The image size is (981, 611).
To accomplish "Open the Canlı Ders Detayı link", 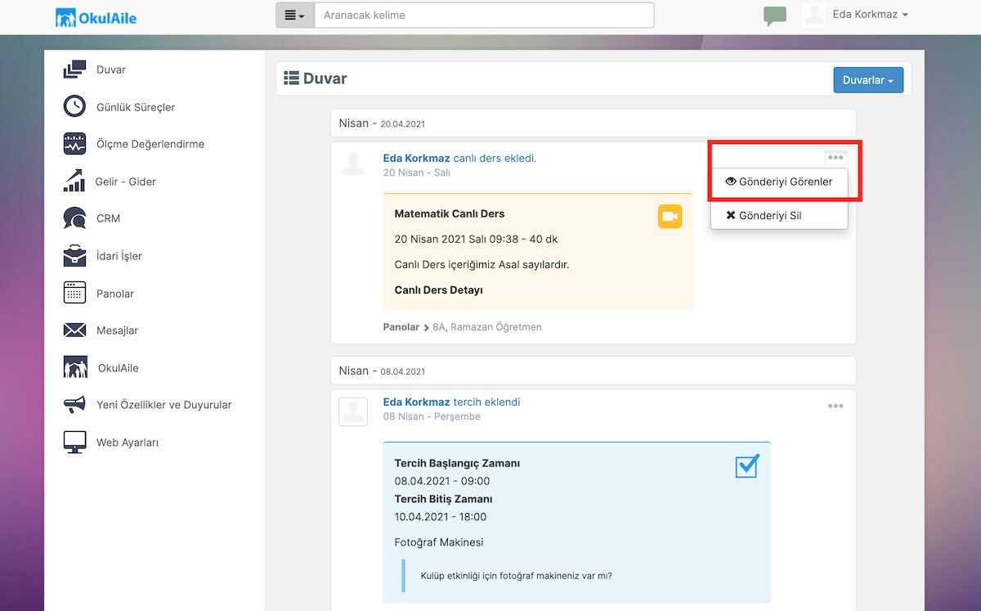I will [439, 290].
